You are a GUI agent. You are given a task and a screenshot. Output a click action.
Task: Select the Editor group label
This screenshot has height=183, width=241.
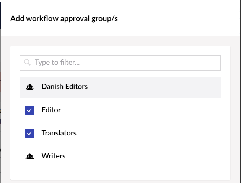51,110
